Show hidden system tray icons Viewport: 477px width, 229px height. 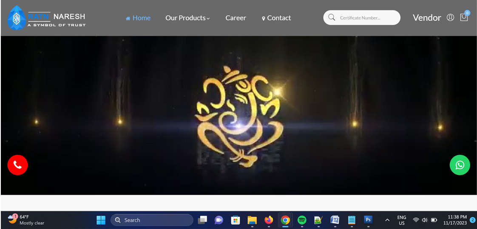pyautogui.click(x=387, y=220)
